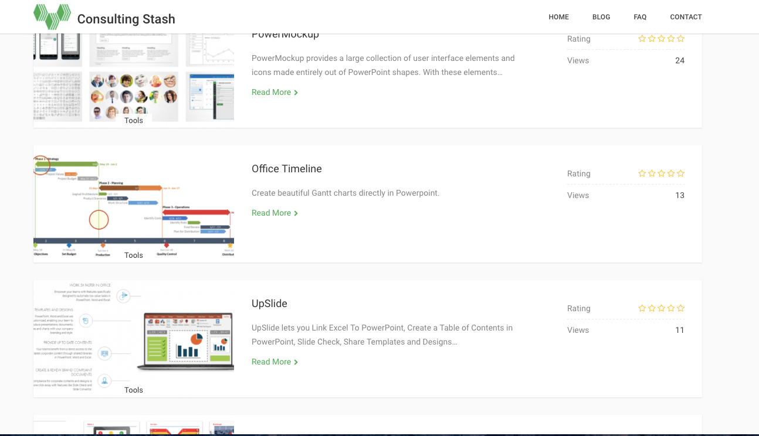Click the Tools tag on Office Timeline thumbnail

point(134,255)
